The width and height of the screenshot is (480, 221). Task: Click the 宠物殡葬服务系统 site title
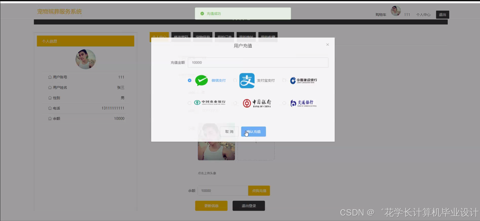tap(59, 11)
